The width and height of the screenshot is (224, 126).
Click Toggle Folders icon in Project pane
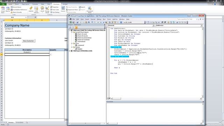(76, 28)
